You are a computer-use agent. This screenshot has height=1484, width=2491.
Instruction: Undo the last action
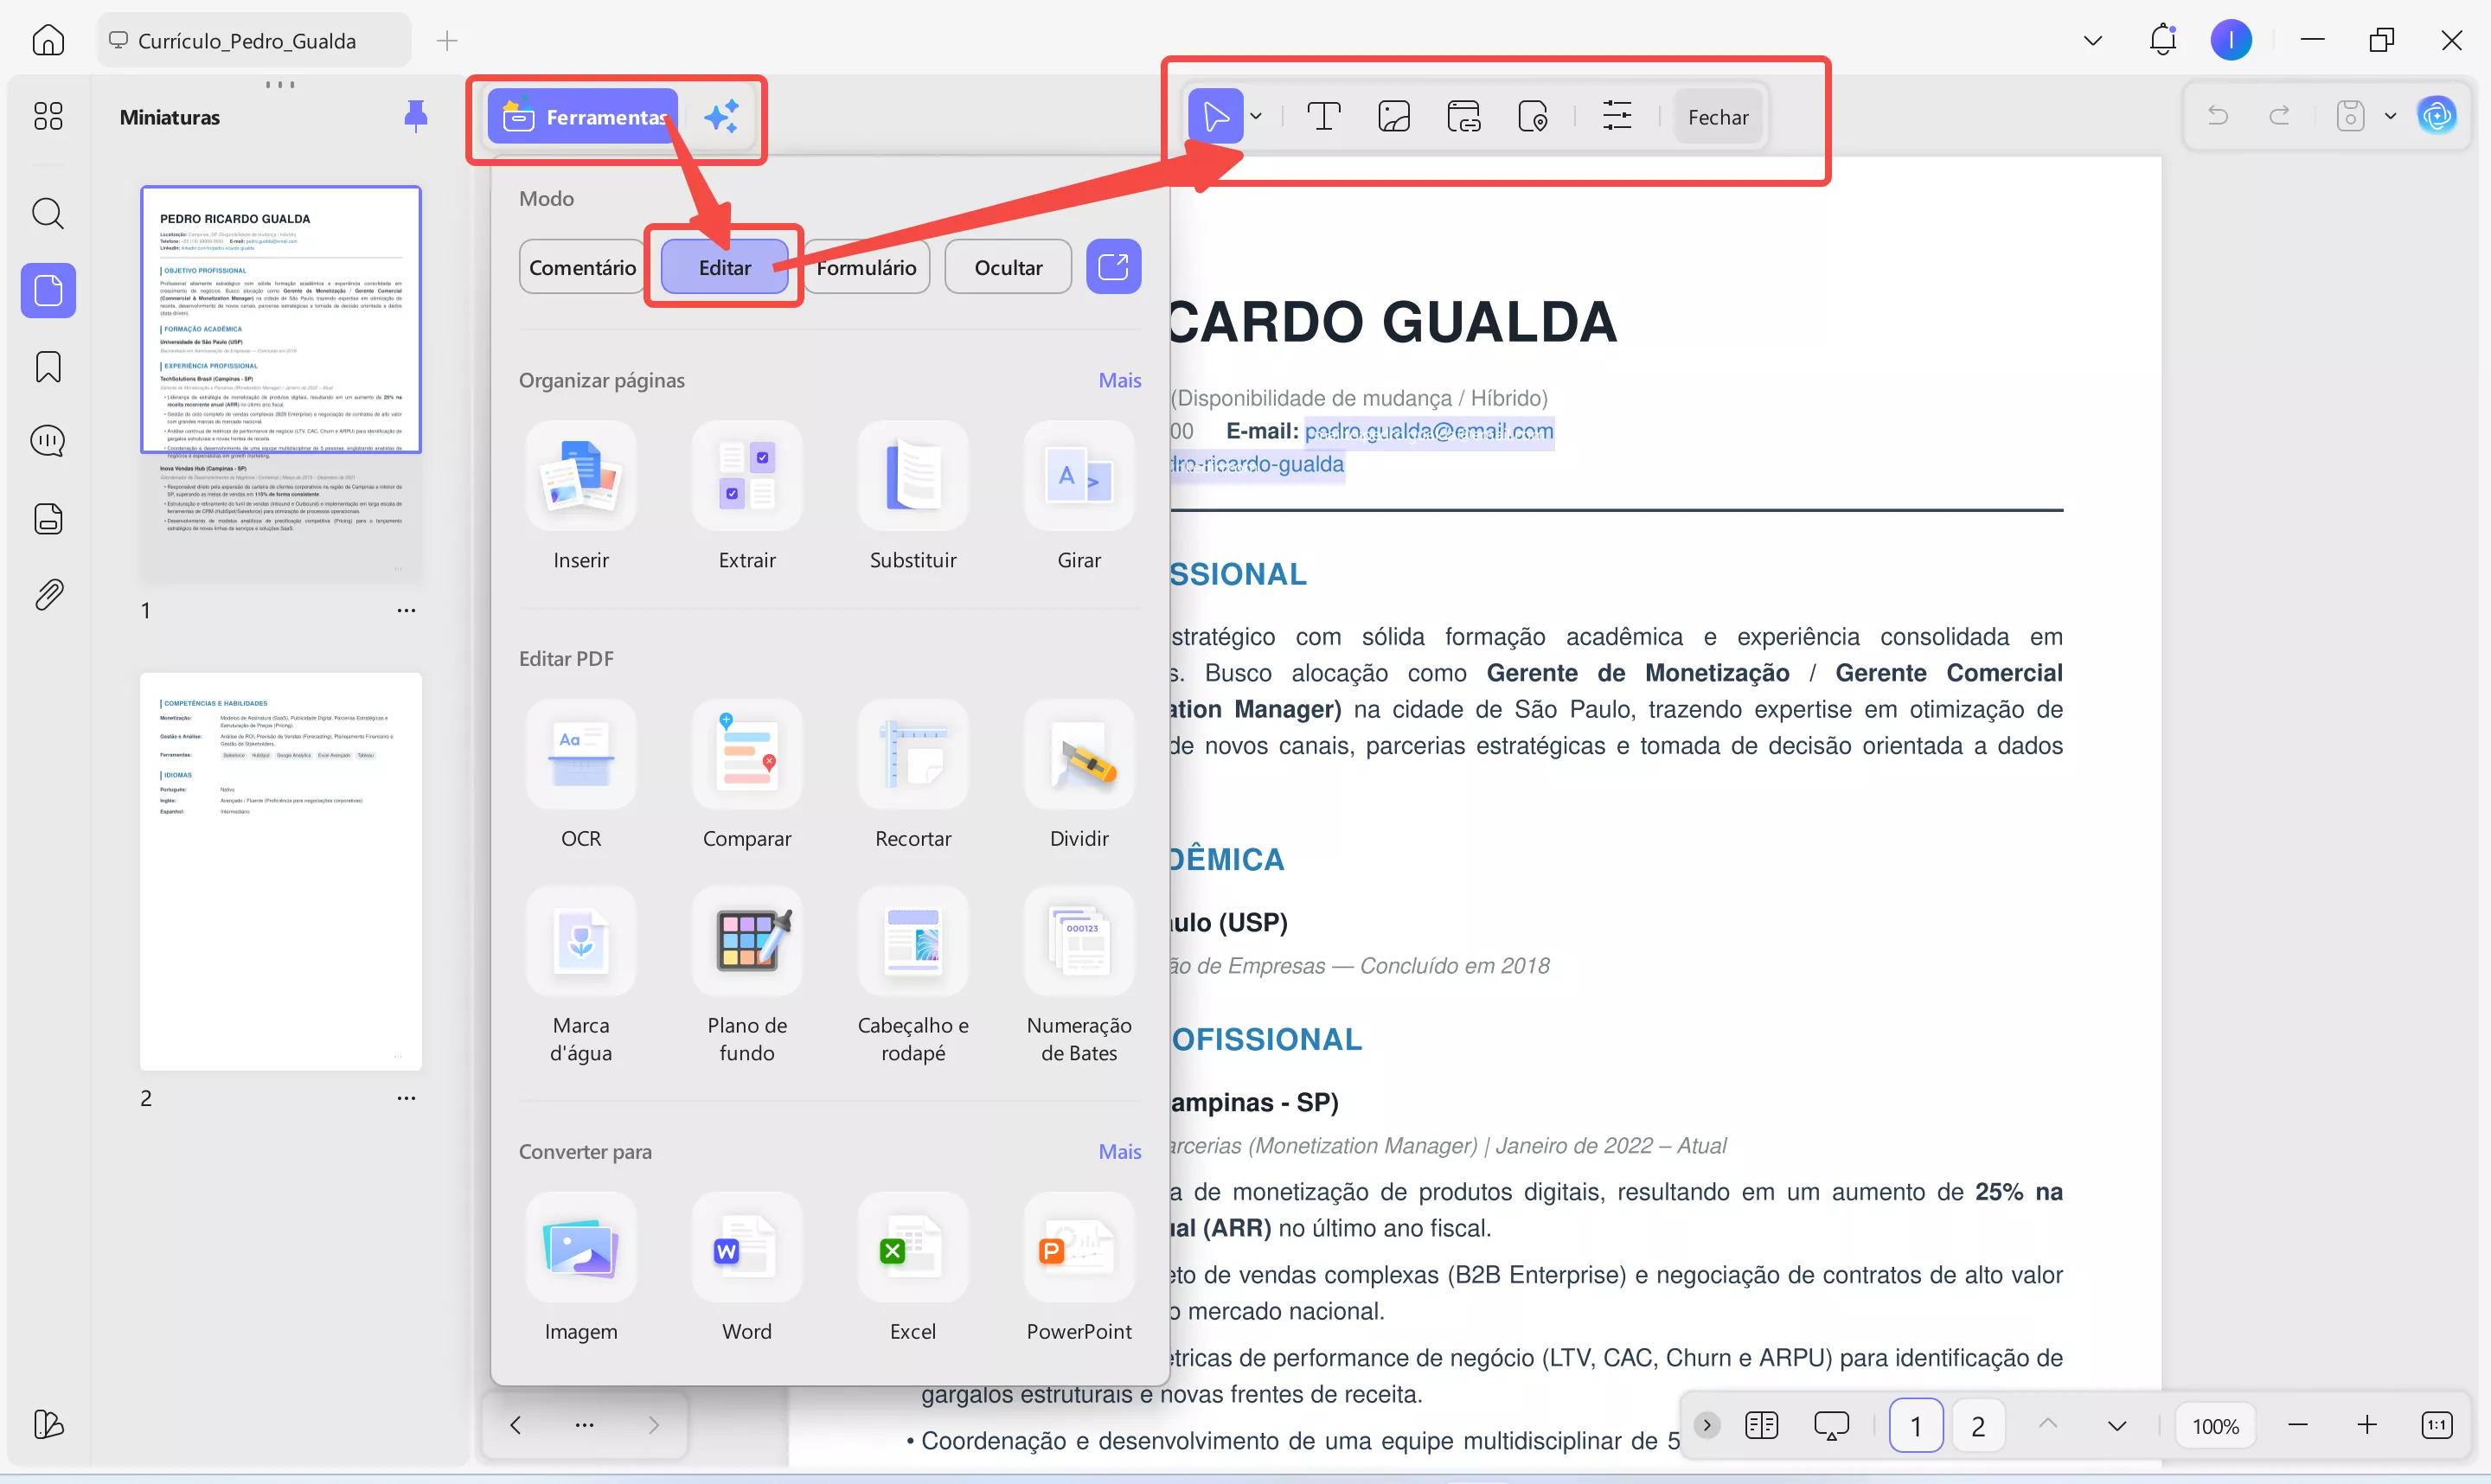point(2217,116)
